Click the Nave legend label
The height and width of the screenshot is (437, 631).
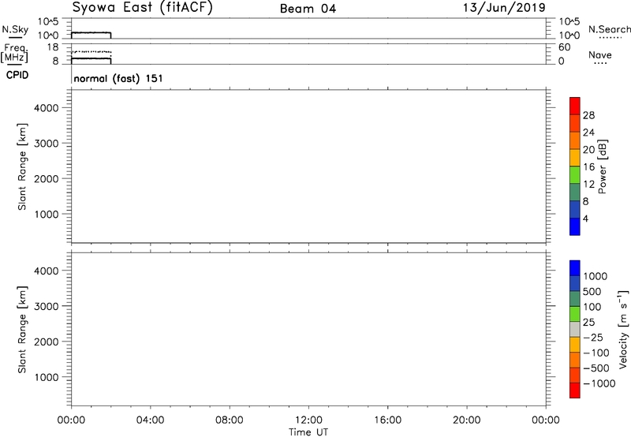[x=599, y=54]
